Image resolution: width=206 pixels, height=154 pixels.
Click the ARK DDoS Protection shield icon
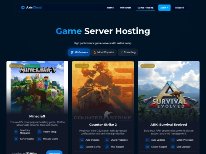click(173, 140)
